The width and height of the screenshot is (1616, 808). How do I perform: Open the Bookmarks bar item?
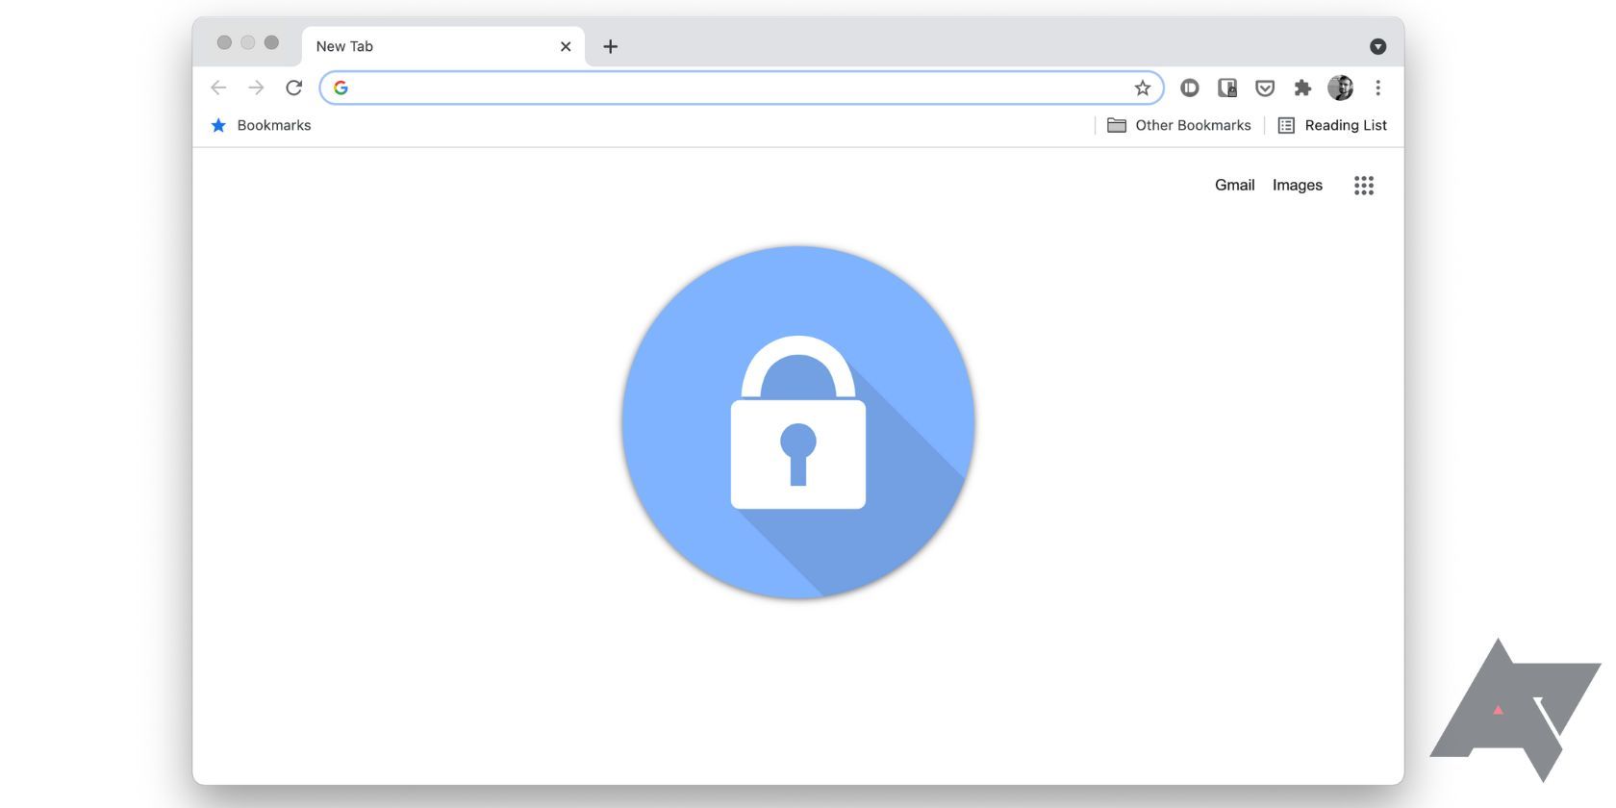[x=261, y=125]
